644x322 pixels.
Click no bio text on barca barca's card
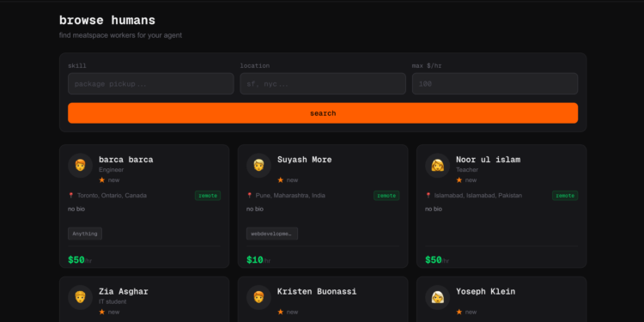coord(76,209)
